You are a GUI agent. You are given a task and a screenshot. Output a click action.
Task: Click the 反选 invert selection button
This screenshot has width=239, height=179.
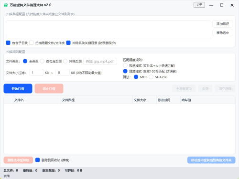[205, 89]
